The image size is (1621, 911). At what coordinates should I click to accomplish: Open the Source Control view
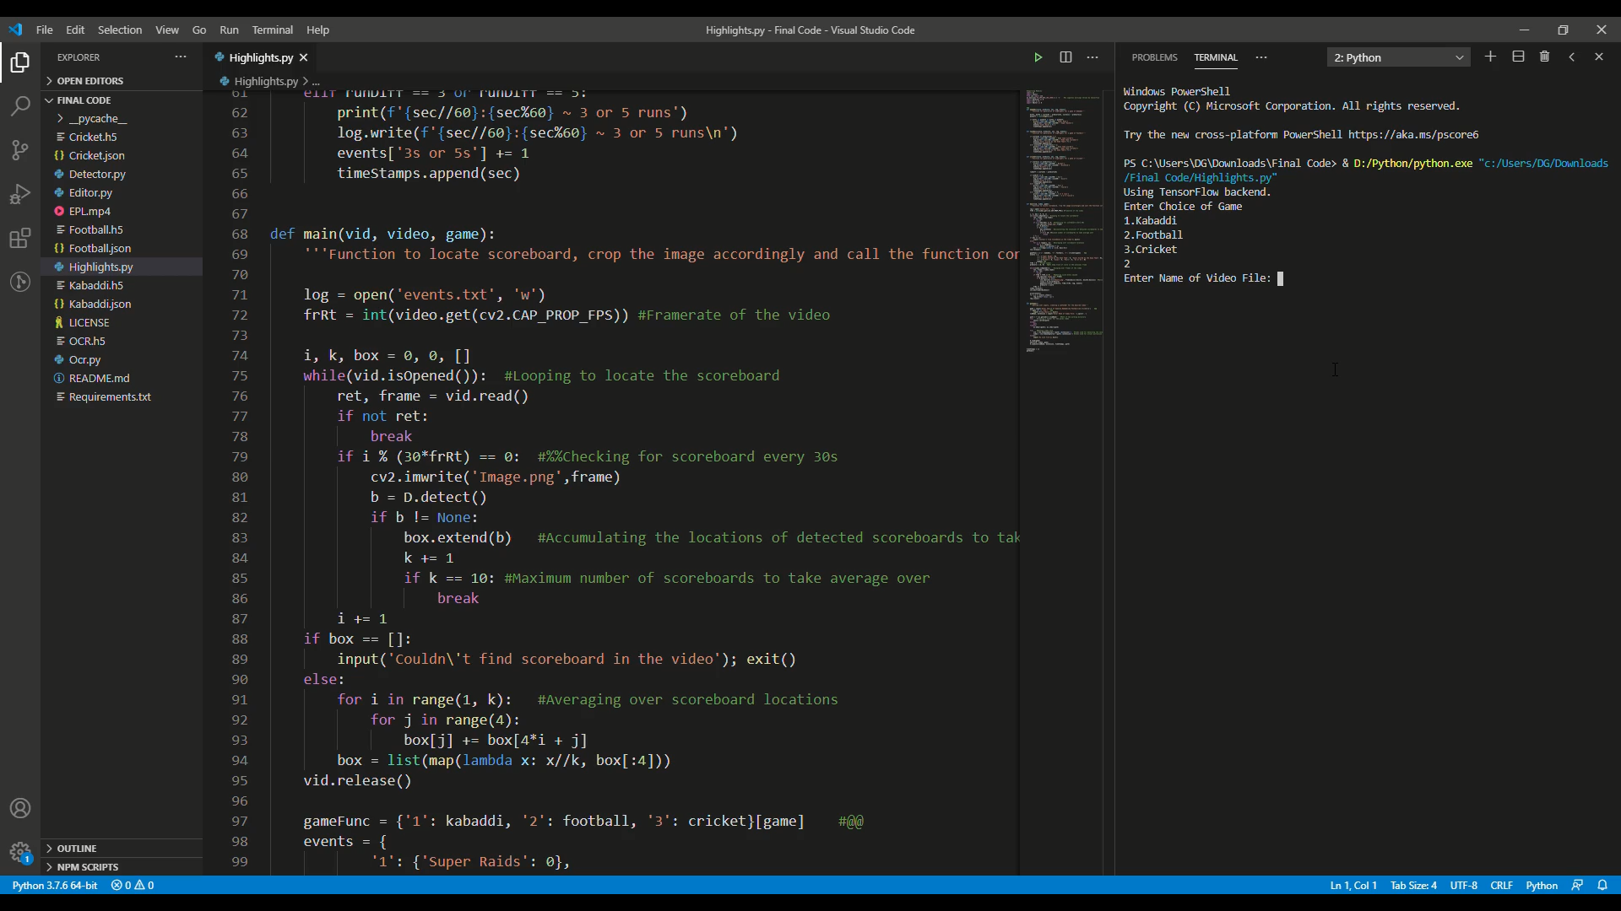point(20,150)
